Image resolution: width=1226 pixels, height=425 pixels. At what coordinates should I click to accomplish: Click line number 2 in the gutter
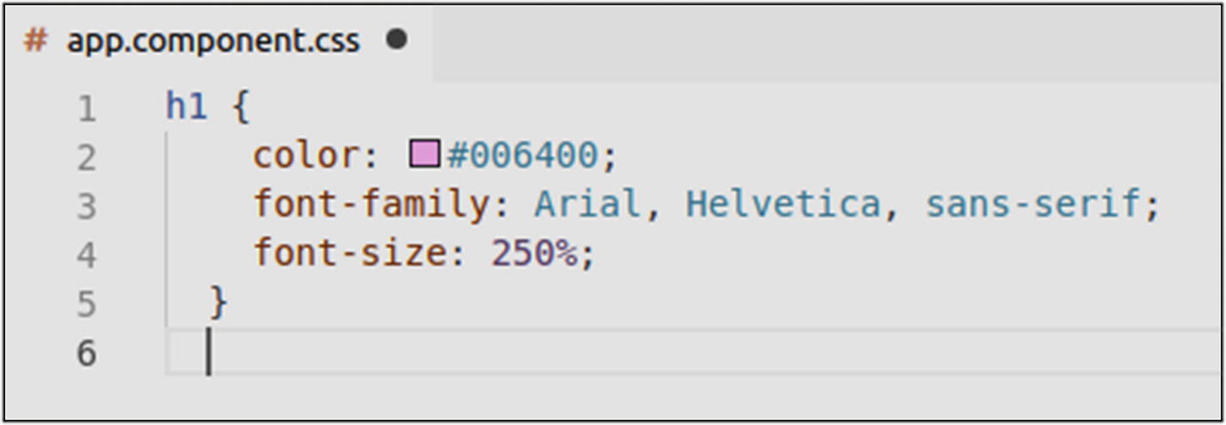[x=86, y=157]
